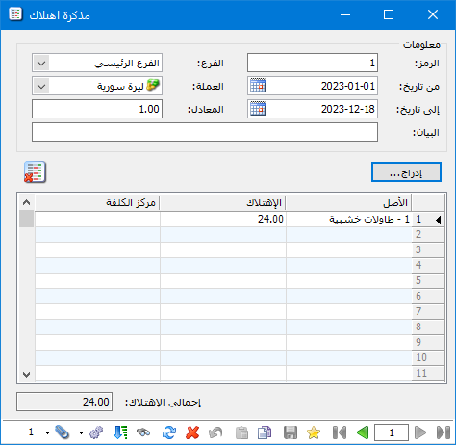The image size is (456, 445).
Task: Go to the first record
Action: click(340, 432)
